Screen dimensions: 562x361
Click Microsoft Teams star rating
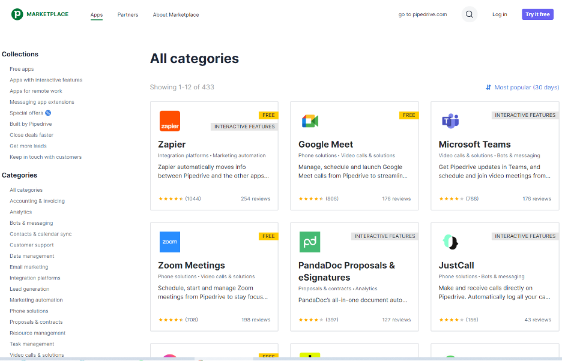[452, 198]
